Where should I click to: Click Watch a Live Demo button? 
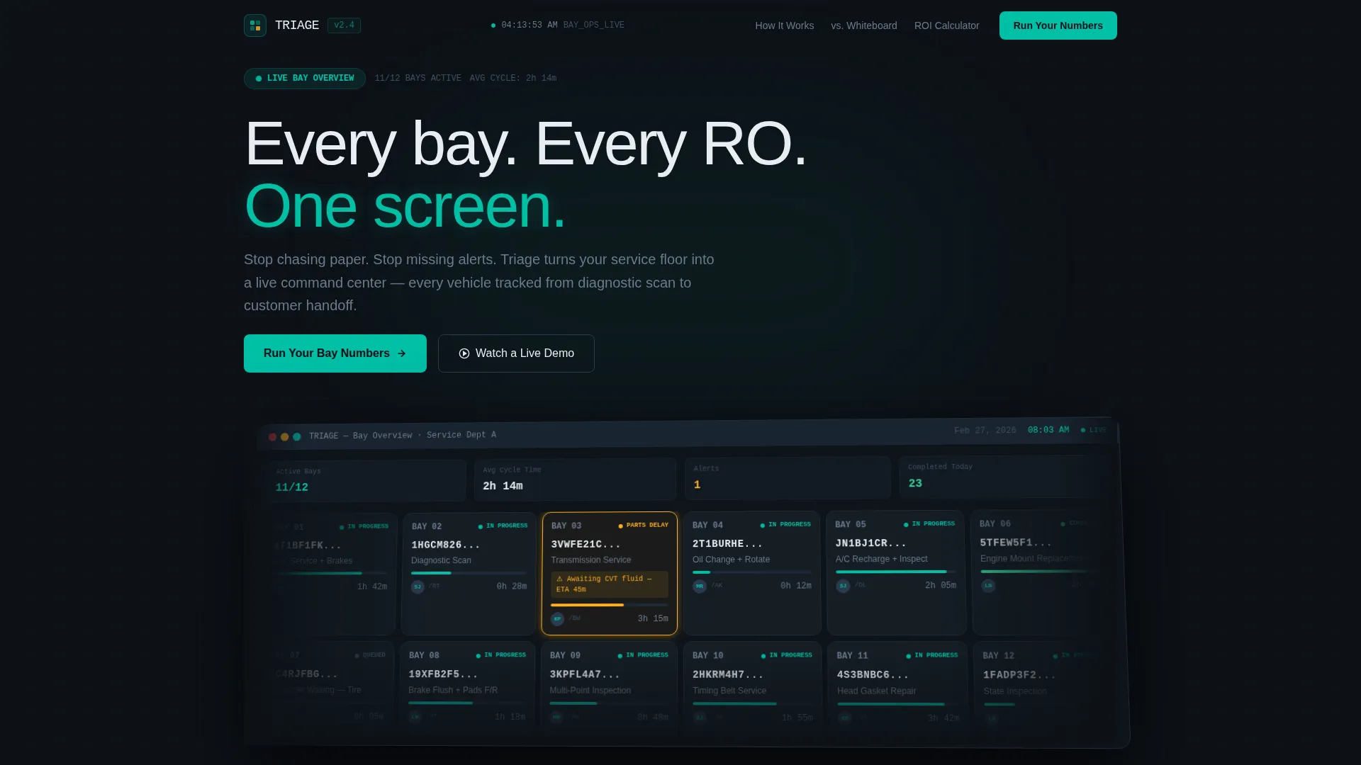516,353
